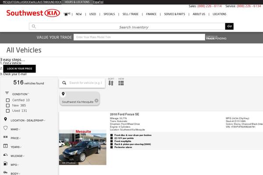Click the Southwest Kia logo

click(x=33, y=13)
